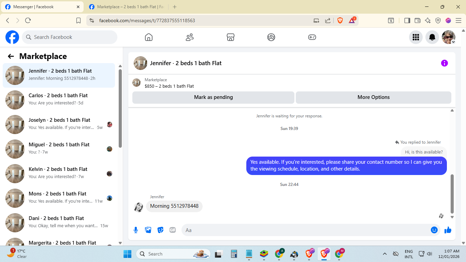Record a voice clip with the microphone
The image size is (466, 262).
tap(136, 230)
